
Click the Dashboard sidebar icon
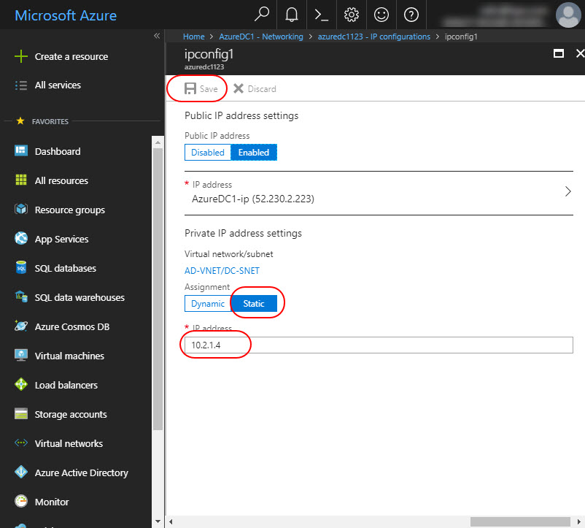[x=21, y=150]
